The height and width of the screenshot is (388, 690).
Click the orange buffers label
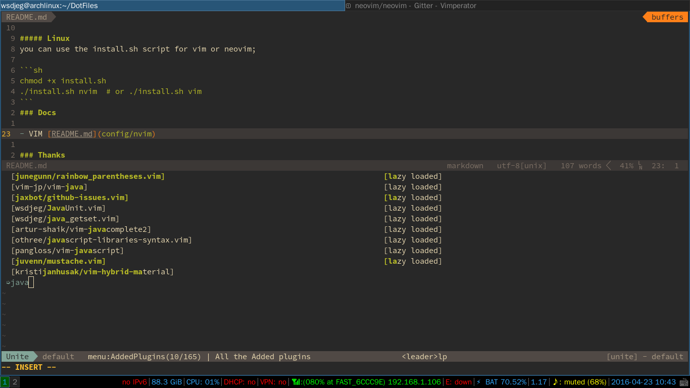point(666,17)
